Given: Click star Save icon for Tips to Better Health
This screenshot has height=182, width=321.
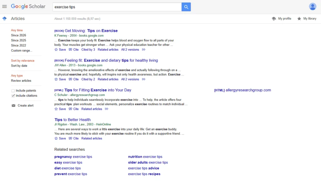Looking at the screenshot, I should (56, 138).
